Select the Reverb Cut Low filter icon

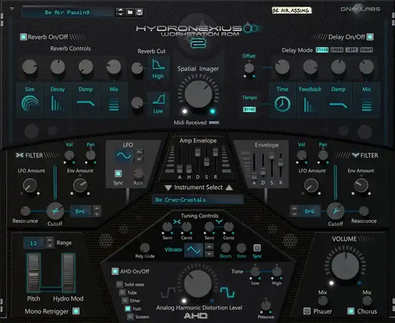click(159, 99)
